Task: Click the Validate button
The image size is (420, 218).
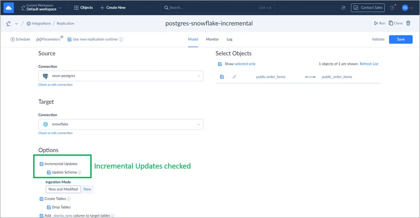Action: click(x=378, y=39)
